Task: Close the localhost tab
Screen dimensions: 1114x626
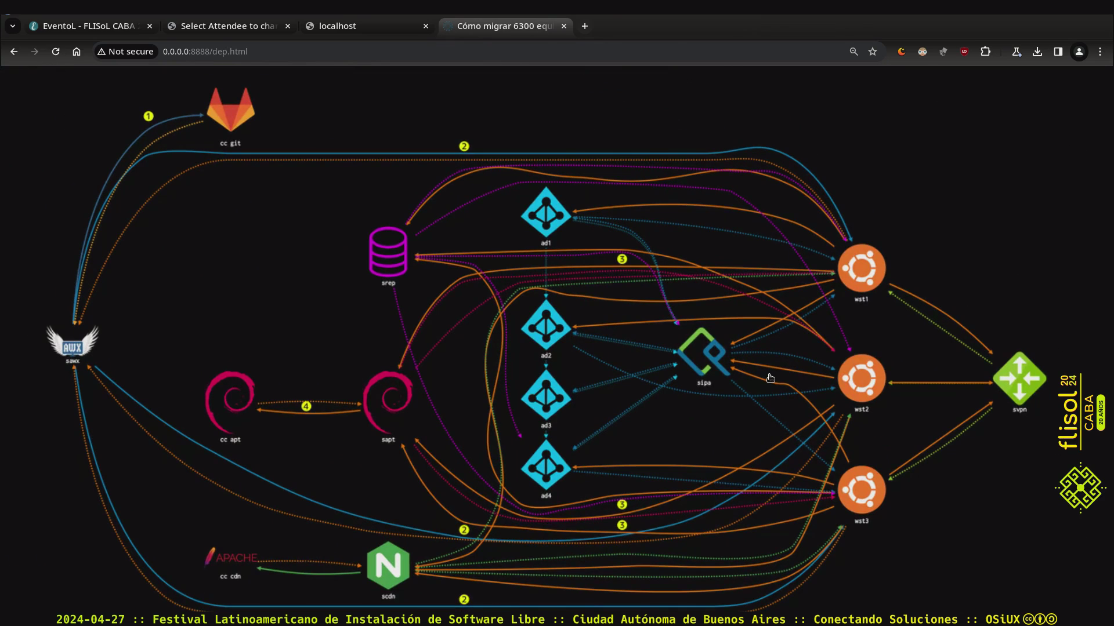Action: (x=426, y=26)
